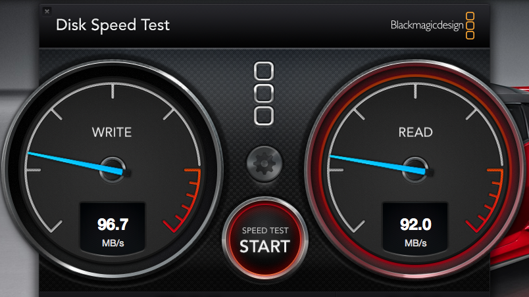Click the 96.7 MB/s write readout
Image resolution: width=529 pixels, height=297 pixels.
(113, 232)
